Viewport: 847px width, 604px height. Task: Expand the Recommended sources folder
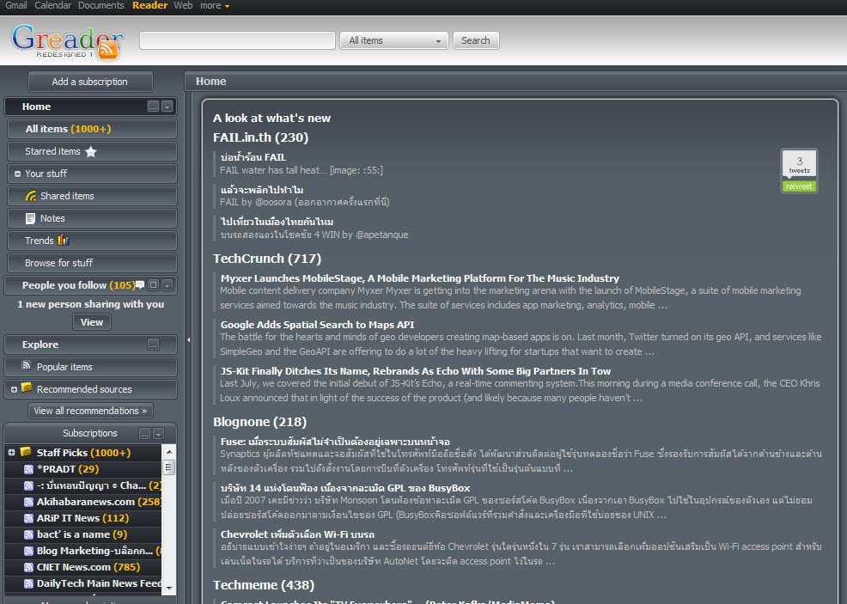pos(14,389)
